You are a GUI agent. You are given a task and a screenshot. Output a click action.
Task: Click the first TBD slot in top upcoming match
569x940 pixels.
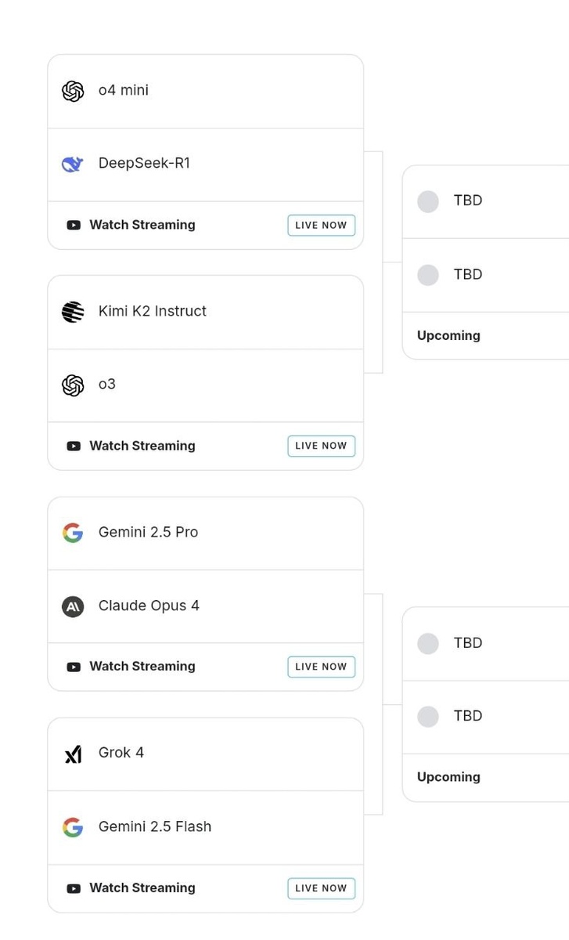pos(468,201)
